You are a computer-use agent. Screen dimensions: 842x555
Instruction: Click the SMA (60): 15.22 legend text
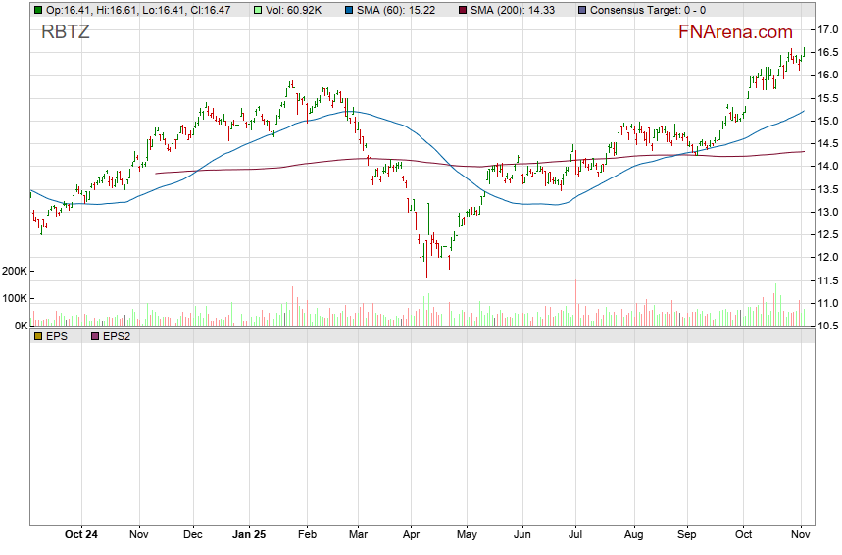tap(401, 10)
